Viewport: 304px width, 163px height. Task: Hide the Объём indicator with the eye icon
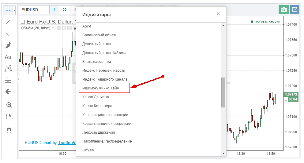click(x=59, y=28)
